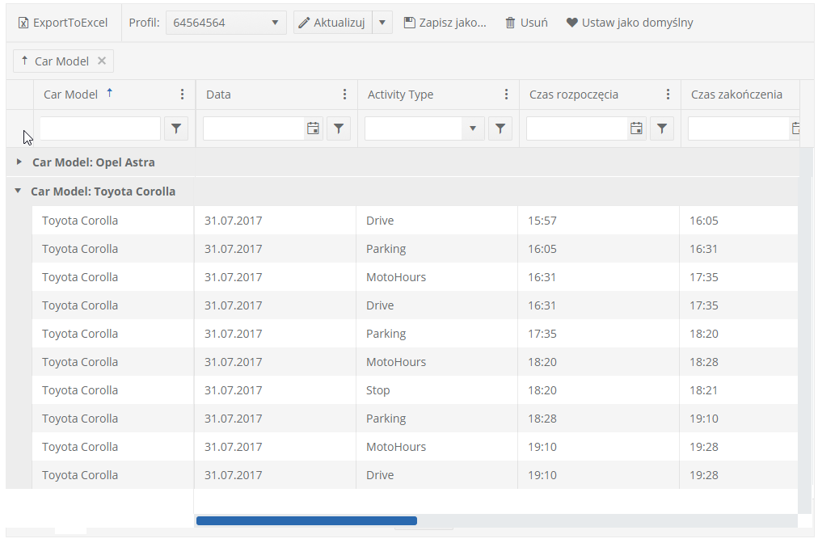This screenshot has width=818, height=543.
Task: Open the Car Model column menu dots
Action: (x=183, y=95)
